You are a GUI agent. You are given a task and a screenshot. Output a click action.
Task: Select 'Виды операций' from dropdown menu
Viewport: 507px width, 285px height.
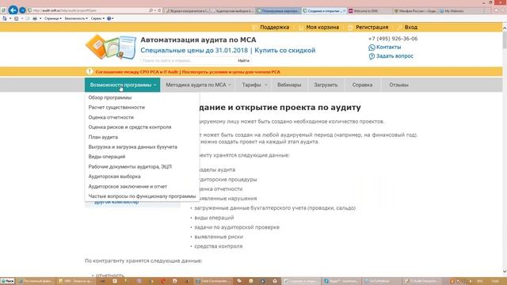107,157
